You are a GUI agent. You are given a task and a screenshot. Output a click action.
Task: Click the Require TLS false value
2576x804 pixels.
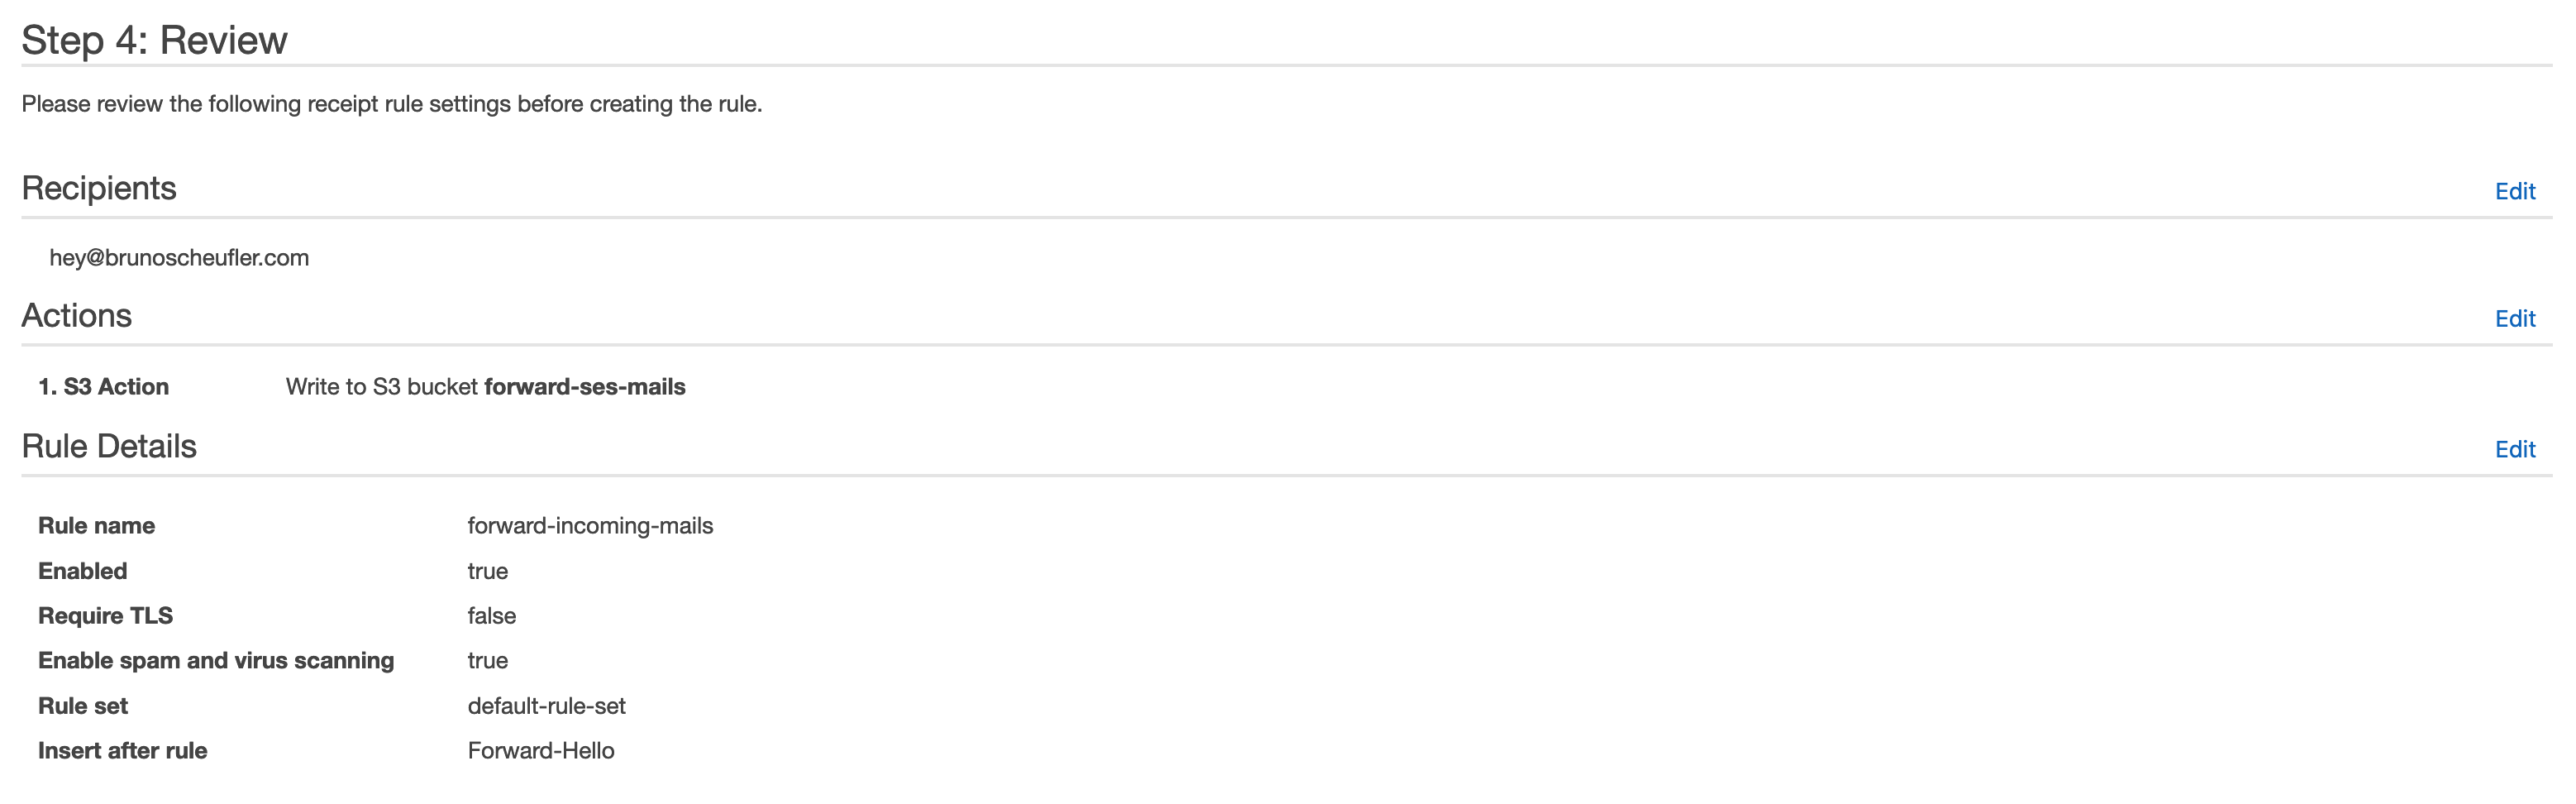pyautogui.click(x=492, y=616)
